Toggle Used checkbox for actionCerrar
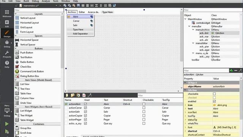The width and height of the screenshot is (243, 137). (85, 108)
